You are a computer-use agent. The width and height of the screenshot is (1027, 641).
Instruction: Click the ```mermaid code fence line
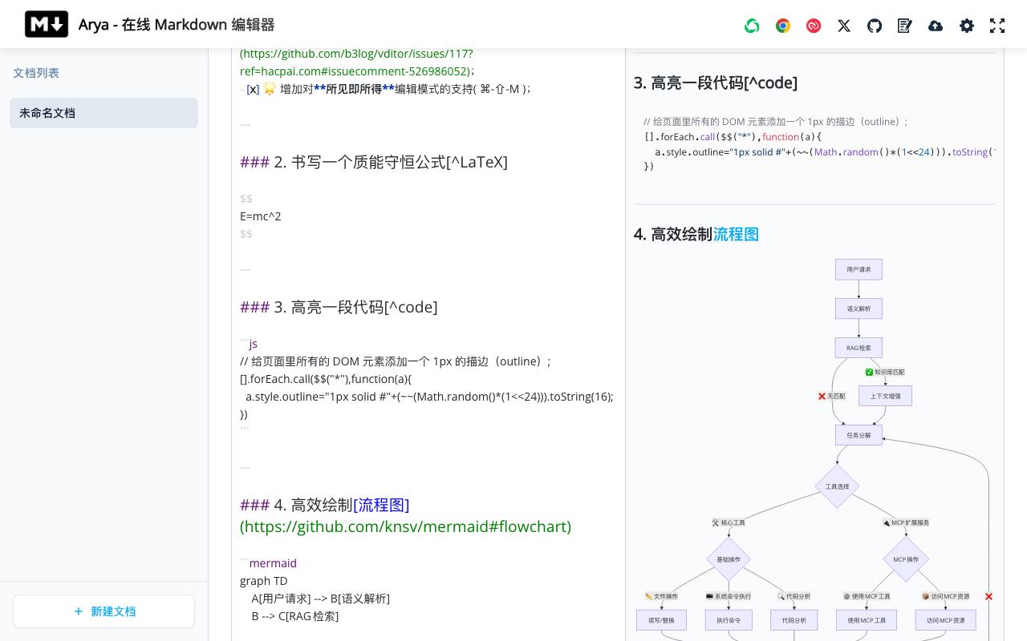[269, 563]
